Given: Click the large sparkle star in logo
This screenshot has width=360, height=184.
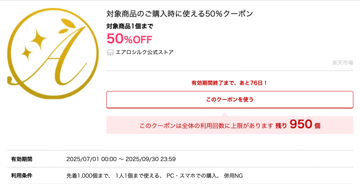Looking at the screenshot, I should pos(38,39).
